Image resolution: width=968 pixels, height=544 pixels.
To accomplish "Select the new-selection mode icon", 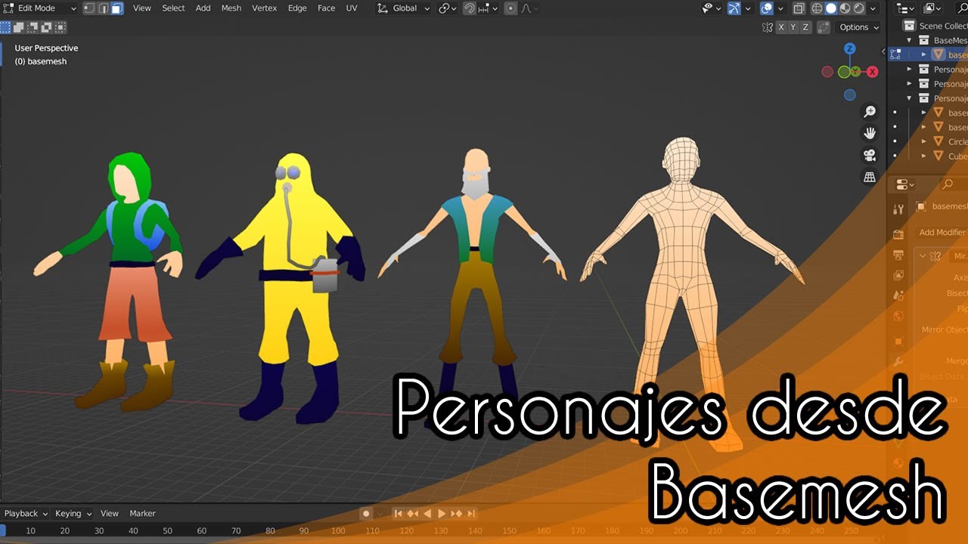I will tap(5, 27).
